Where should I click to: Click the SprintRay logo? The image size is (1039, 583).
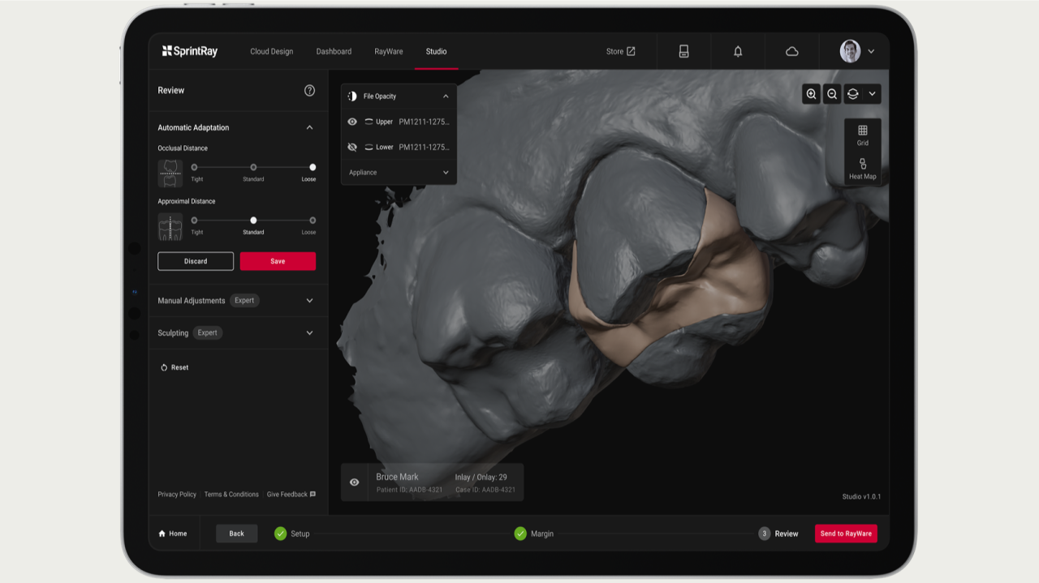(x=190, y=51)
